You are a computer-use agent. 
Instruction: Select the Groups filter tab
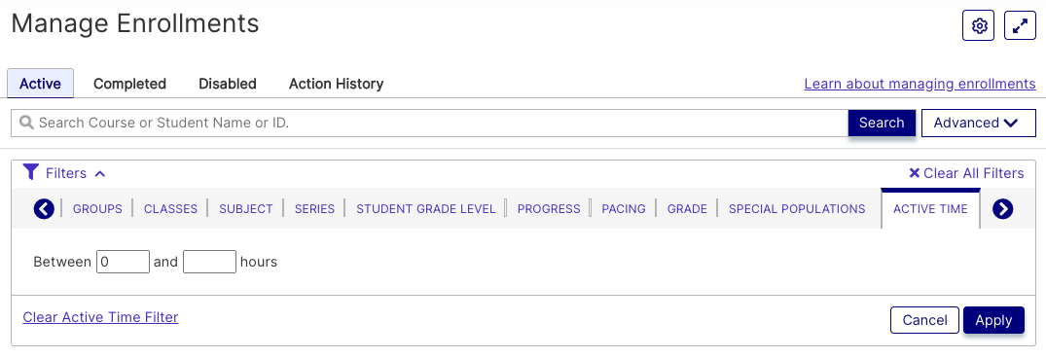(97, 208)
